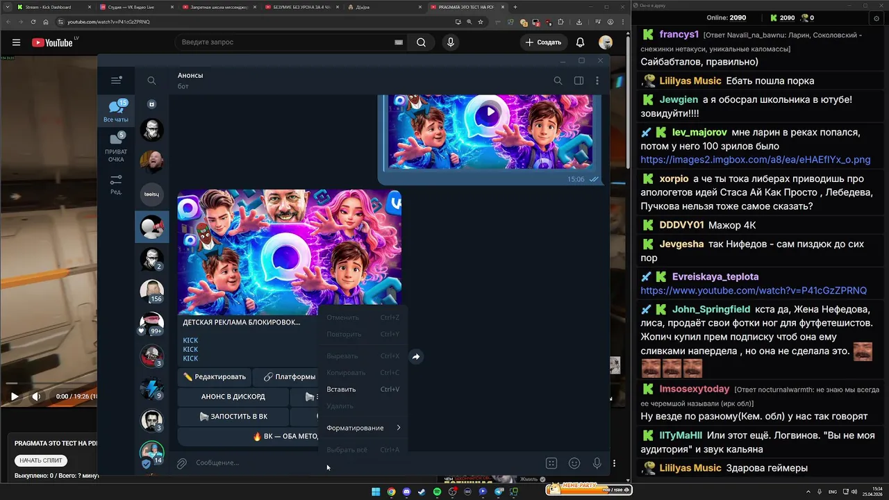Screen dimensions: 889x500
Task: Play the video in the top message
Action: tap(490, 111)
